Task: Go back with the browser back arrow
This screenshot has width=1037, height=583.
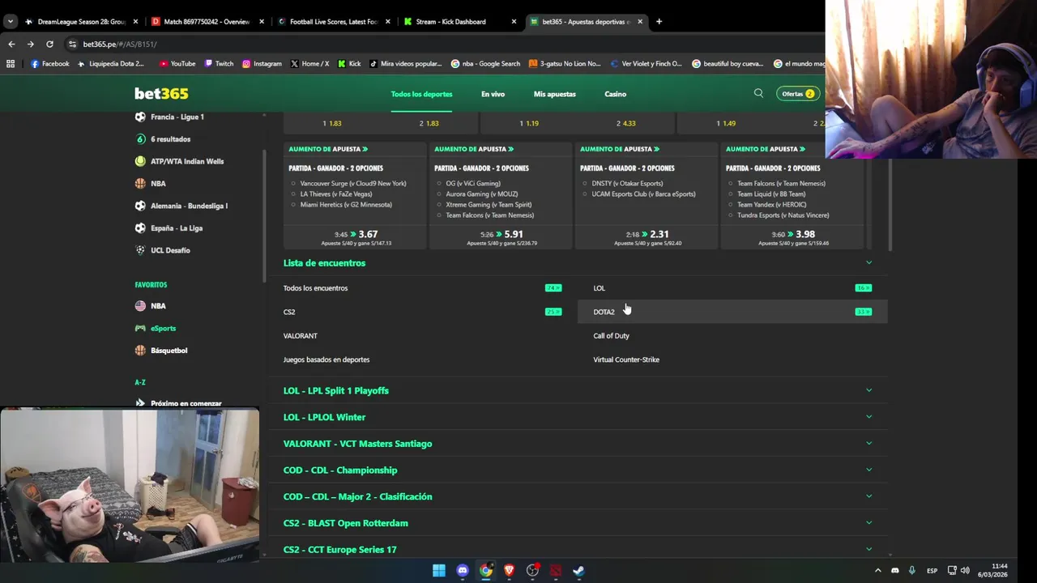Action: click(11, 44)
